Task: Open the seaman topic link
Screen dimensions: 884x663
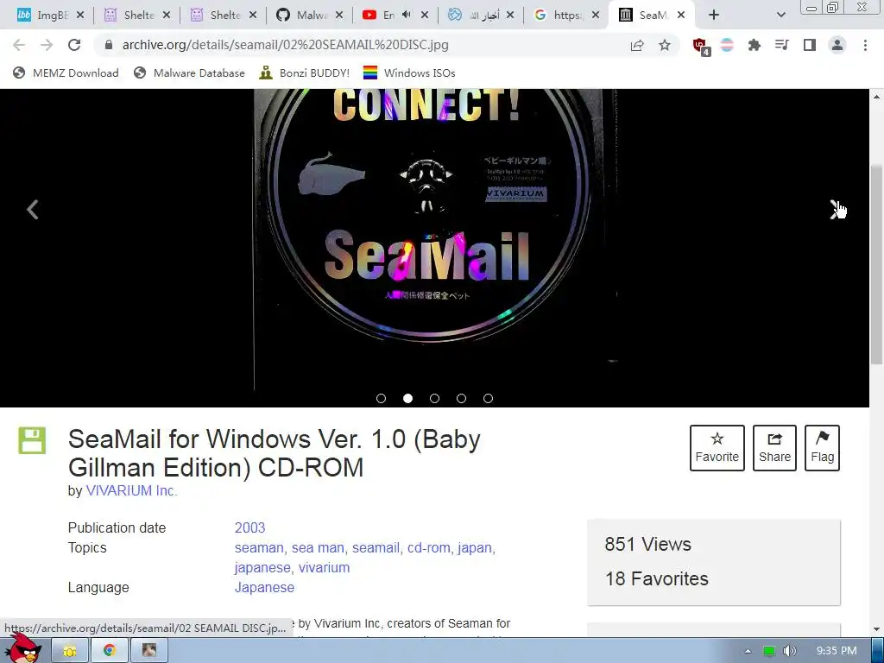Action: point(259,547)
